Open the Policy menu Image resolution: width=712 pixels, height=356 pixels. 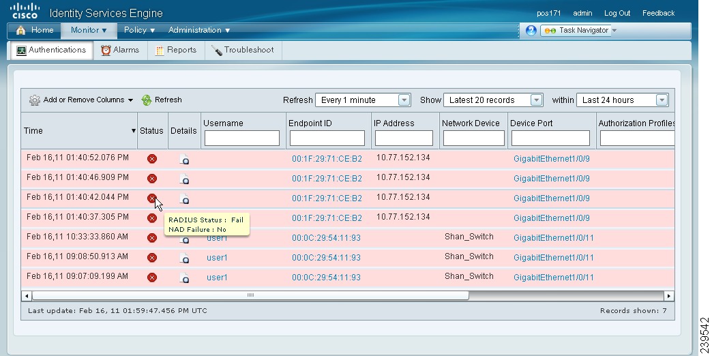(139, 30)
